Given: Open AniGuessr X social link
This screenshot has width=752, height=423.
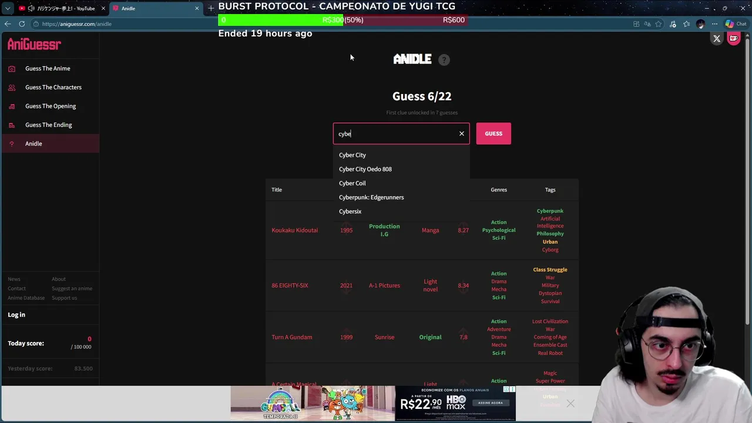Looking at the screenshot, I should (717, 39).
